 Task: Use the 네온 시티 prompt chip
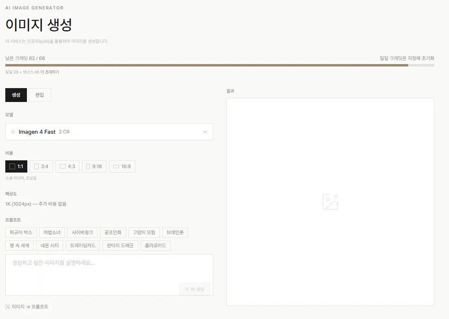coord(49,246)
